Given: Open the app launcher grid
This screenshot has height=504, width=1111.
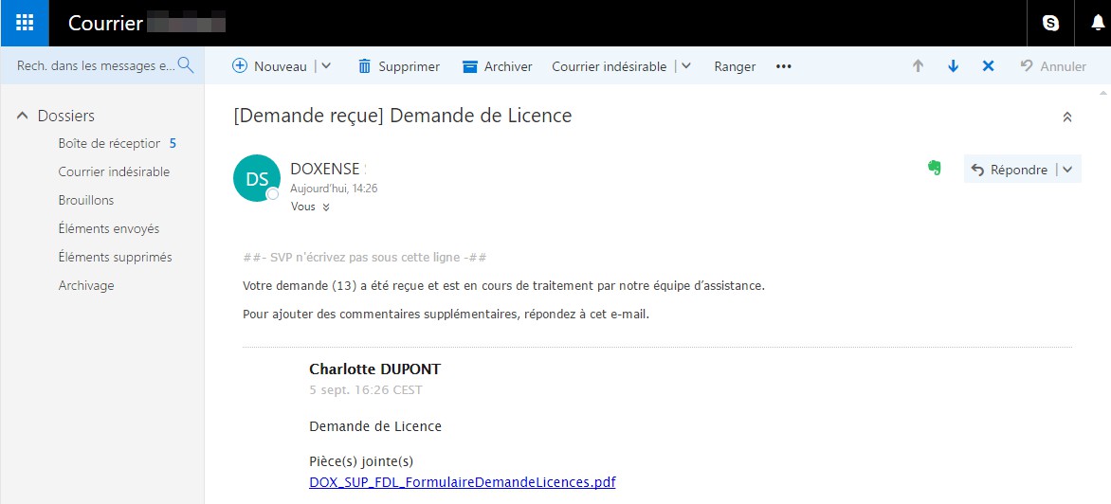Looking at the screenshot, I should 25,23.
